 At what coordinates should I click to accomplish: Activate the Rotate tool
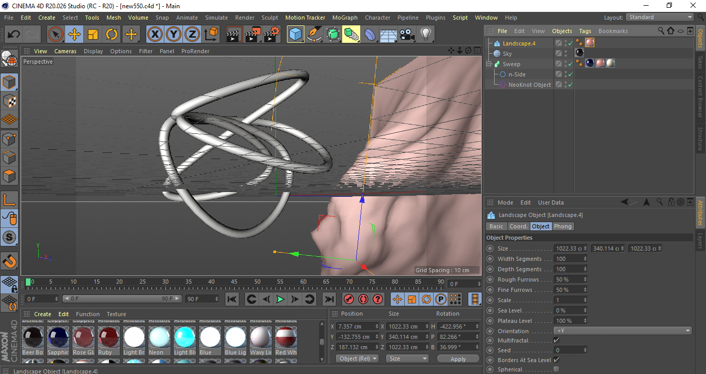click(x=112, y=35)
